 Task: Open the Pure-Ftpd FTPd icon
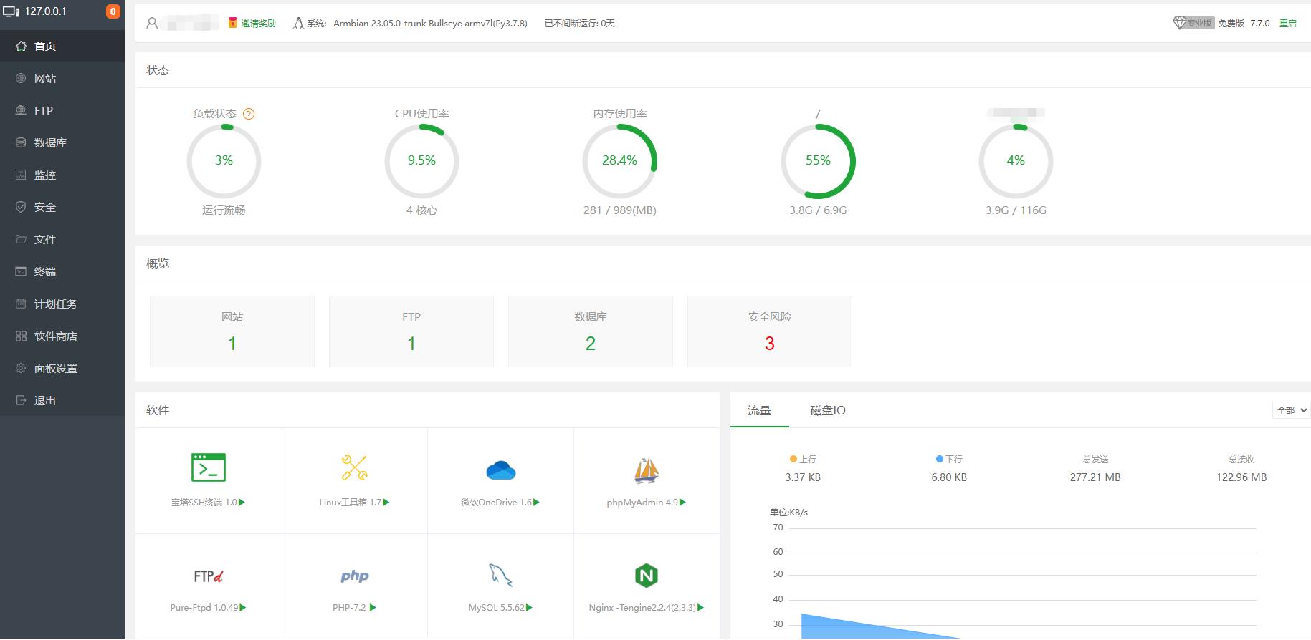coord(209,576)
